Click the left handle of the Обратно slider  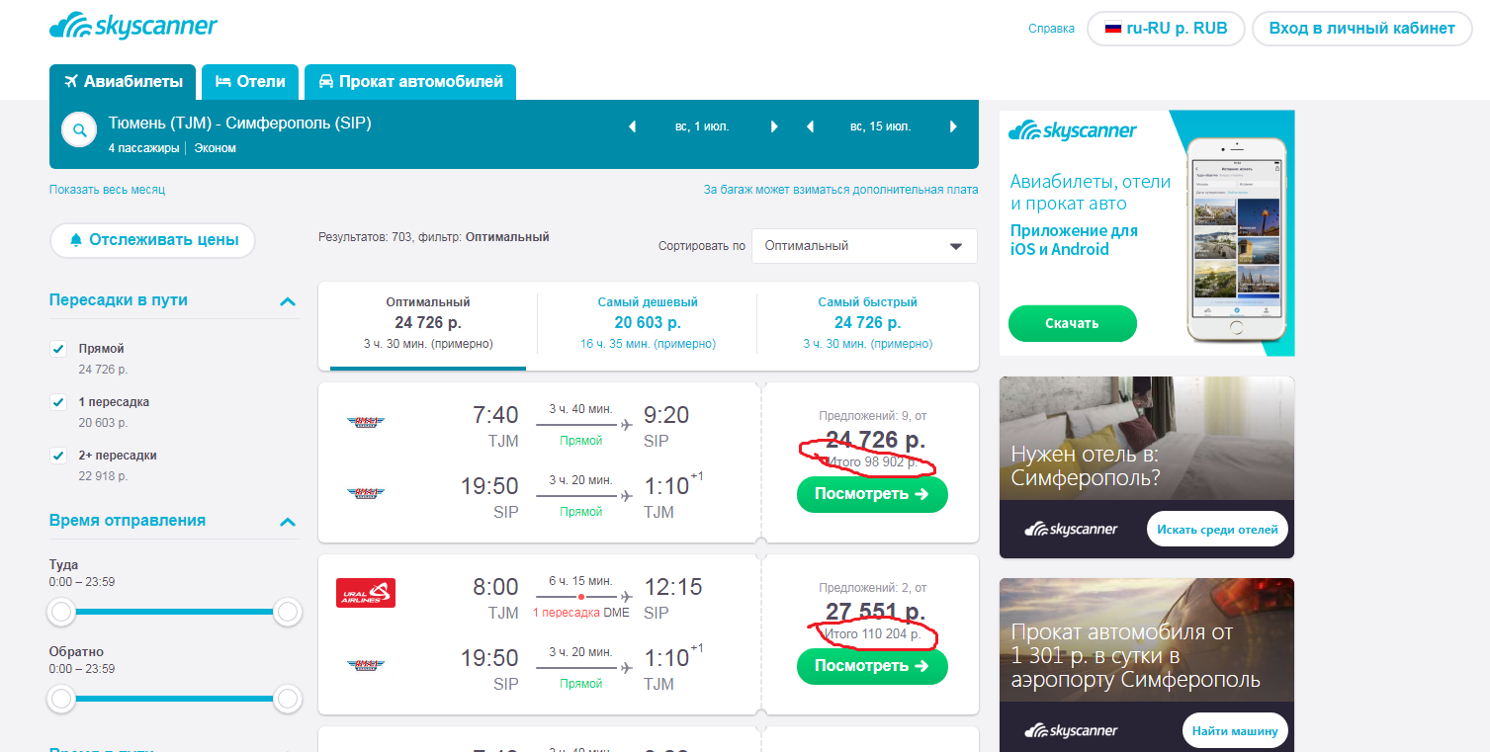61,700
